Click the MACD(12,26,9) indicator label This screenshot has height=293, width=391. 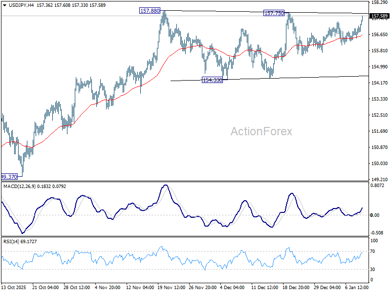click(20, 187)
